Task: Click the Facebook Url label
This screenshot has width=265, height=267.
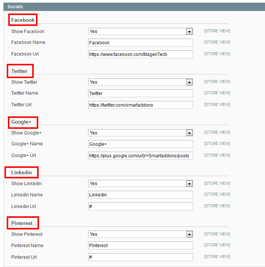Action: (25, 54)
